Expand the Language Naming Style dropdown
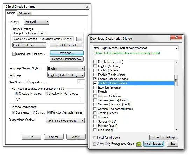This screenshot has width=189, height=155. tap(66, 69)
